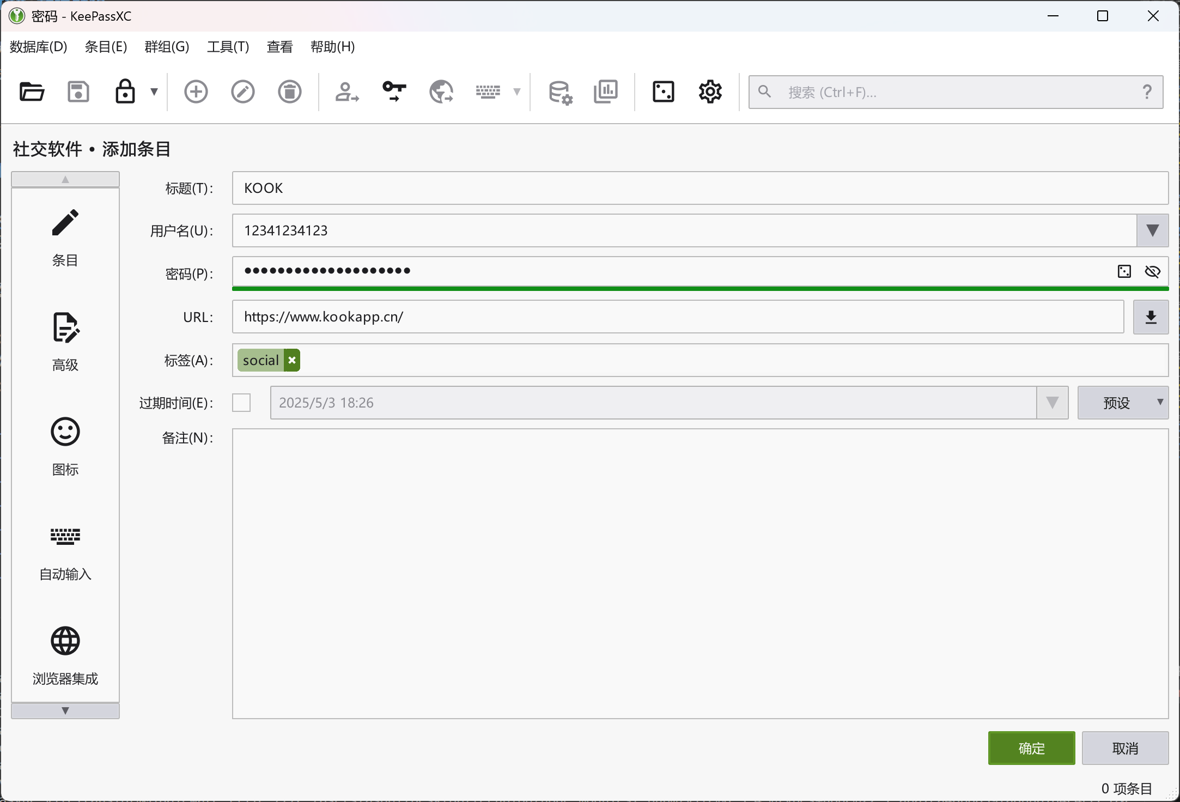
Task: Select the 图标 sidebar section
Action: pyautogui.click(x=65, y=447)
